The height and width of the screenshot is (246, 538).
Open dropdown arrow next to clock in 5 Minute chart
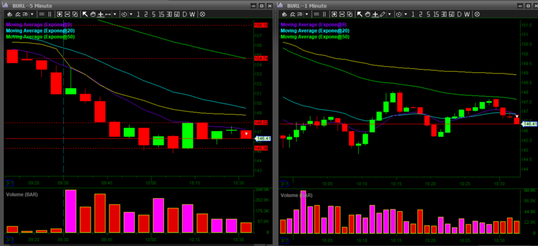coord(130,15)
